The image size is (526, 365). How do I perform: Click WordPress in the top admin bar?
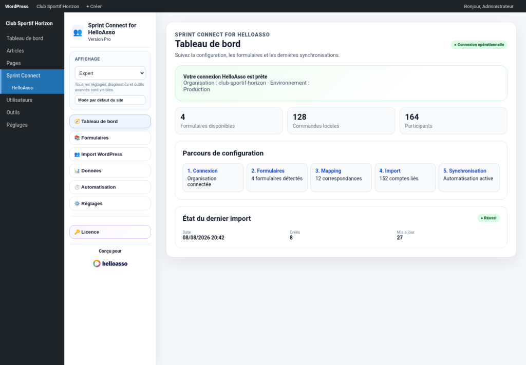pos(17,6)
